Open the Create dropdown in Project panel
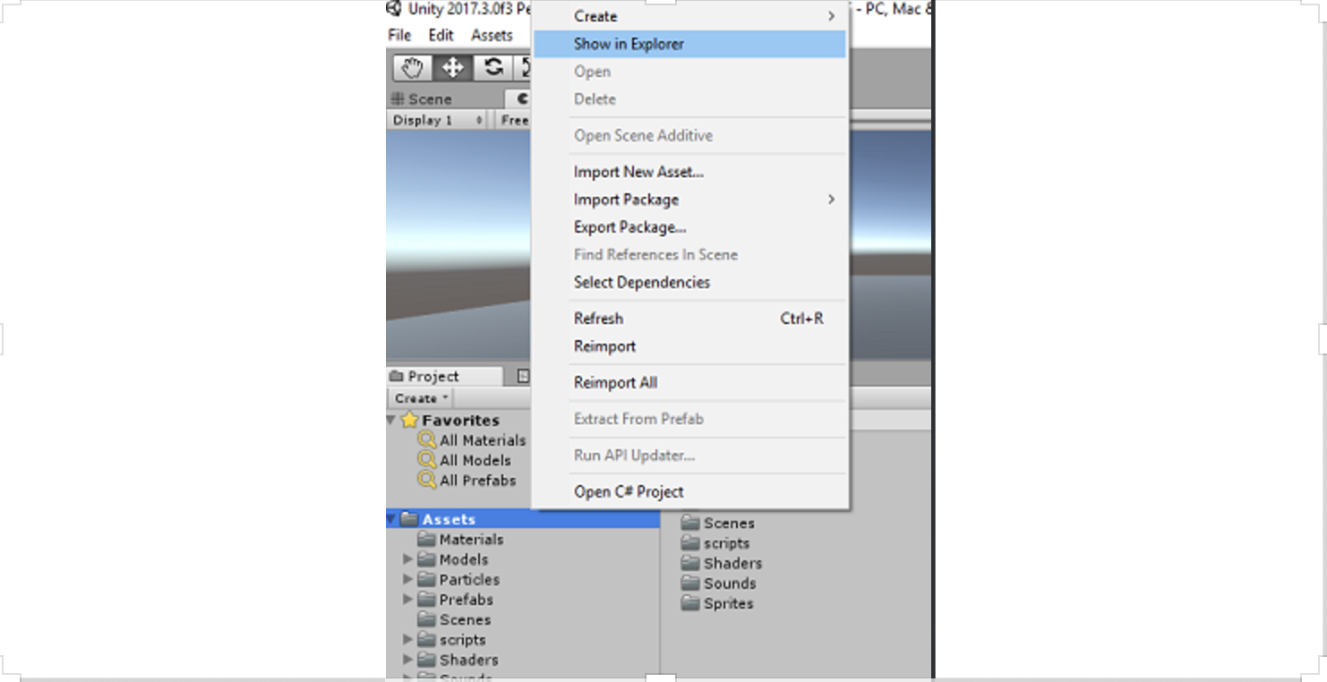1327x682 pixels. pyautogui.click(x=421, y=398)
